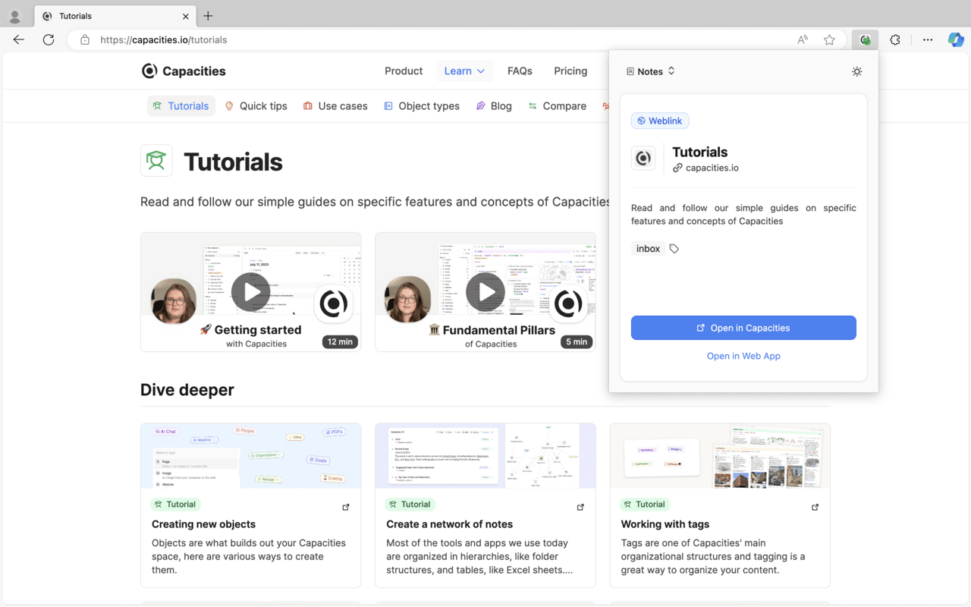Image resolution: width=971 pixels, height=607 pixels.
Task: Click the popup description text about guides
Action: [743, 215]
